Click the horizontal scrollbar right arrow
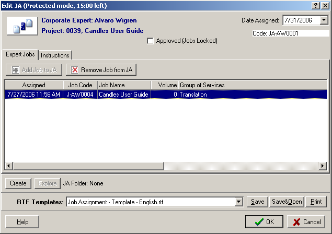The height and width of the screenshot is (234, 332). [x=324, y=166]
